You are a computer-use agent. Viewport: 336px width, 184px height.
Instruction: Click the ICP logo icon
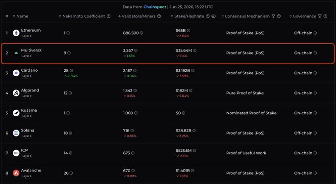(16, 153)
